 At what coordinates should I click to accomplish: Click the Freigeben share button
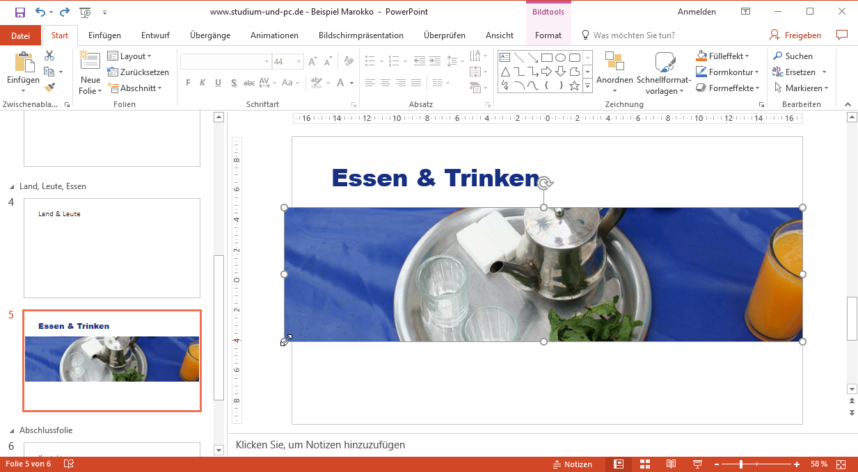(795, 35)
